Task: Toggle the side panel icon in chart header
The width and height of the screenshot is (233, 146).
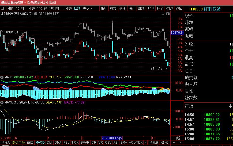Action: (x=168, y=14)
